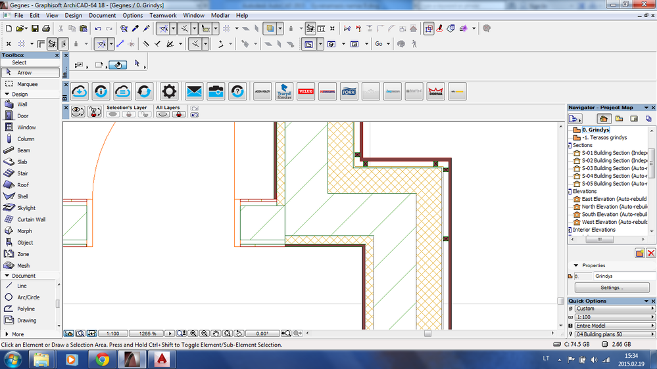
Task: Toggle Selection's Layer visibility eye button
Action: (x=113, y=114)
